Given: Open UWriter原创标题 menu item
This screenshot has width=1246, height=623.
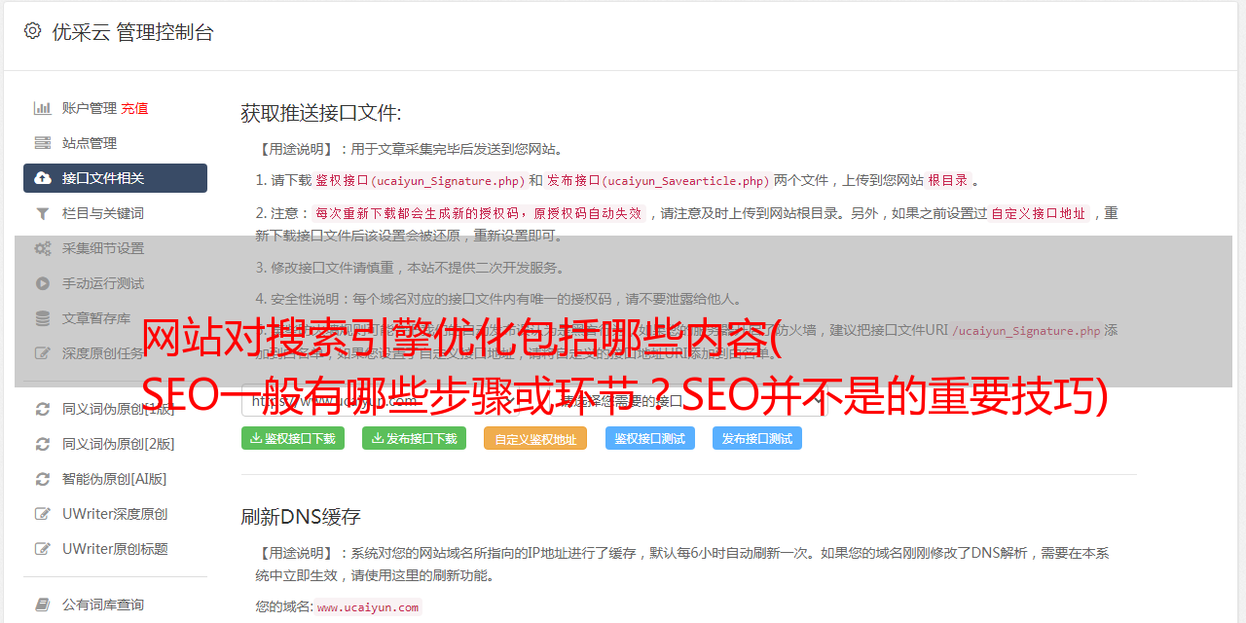Looking at the screenshot, I should coord(115,549).
